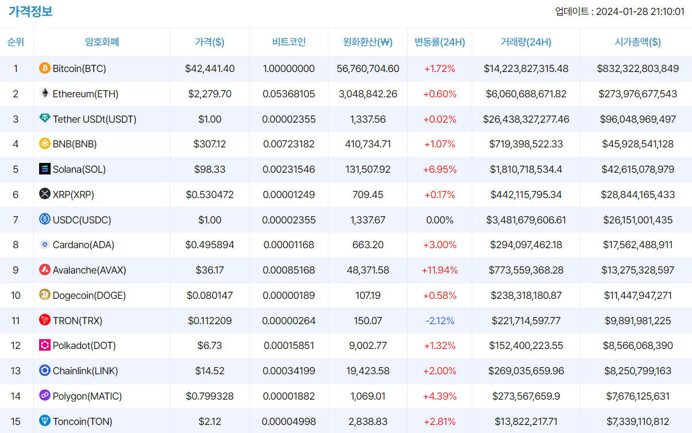Click the USDC blue dollar icon
Screen dimensions: 692x433
point(45,219)
